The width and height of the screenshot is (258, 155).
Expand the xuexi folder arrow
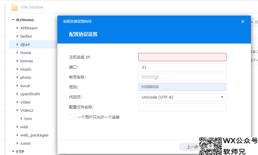coord(17,143)
